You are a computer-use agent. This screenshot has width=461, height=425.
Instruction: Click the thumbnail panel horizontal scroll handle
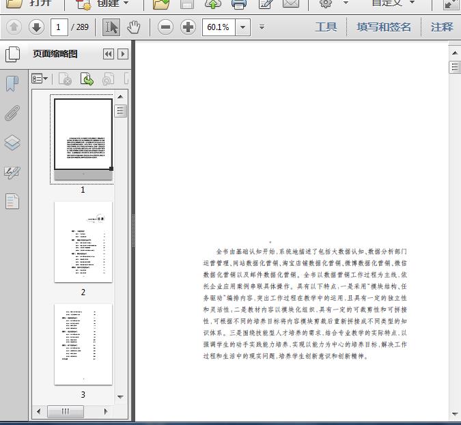pyautogui.click(x=66, y=411)
